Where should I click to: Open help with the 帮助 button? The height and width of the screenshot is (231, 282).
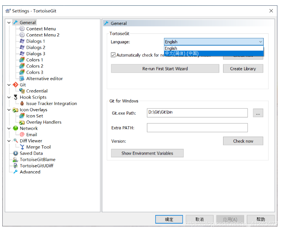261,219
